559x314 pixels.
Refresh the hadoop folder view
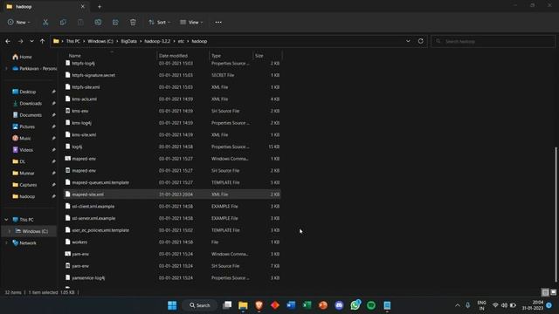point(421,41)
